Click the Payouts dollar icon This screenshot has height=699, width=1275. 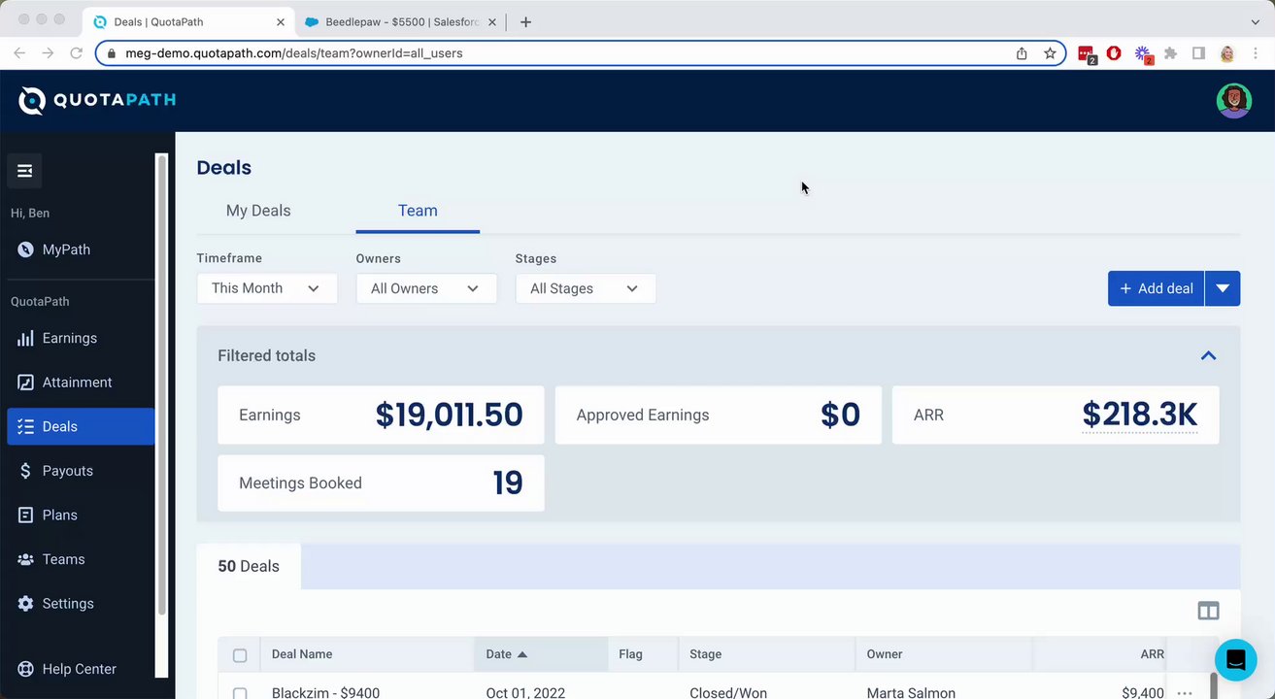(25, 471)
